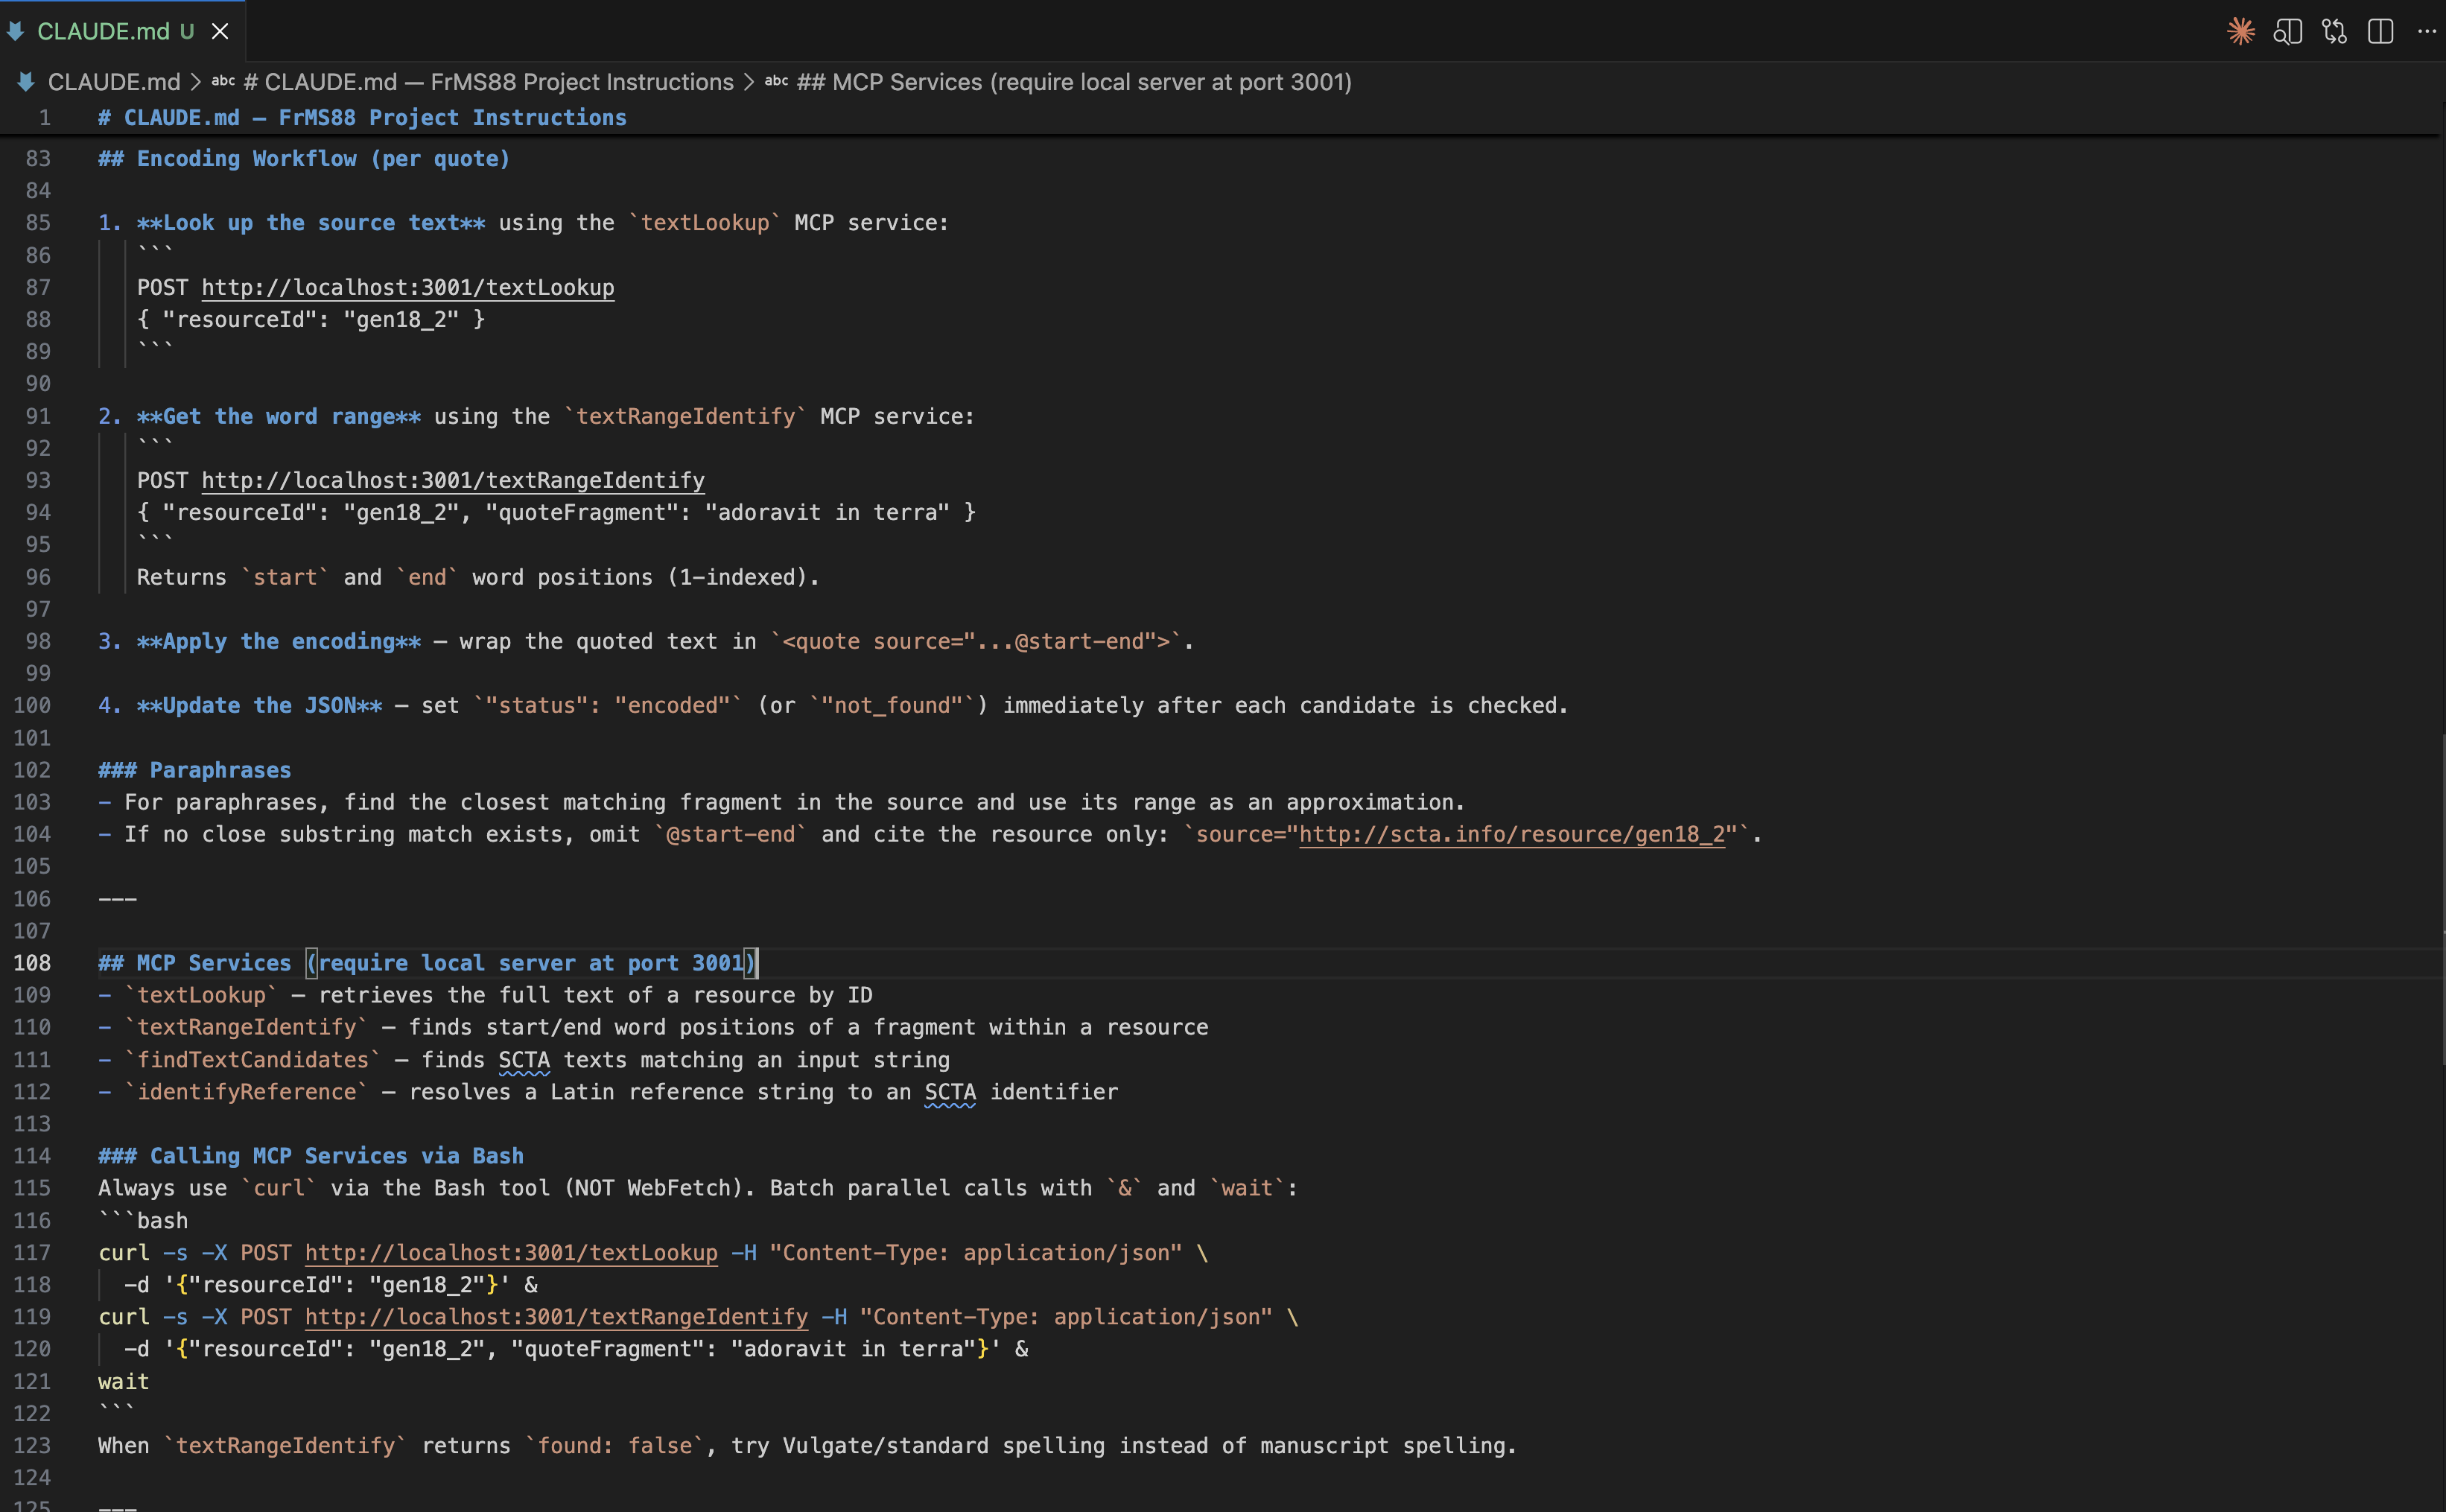Click the `identifyReference` list item on line 112
This screenshot has height=1512, width=2446.
[x=608, y=1092]
